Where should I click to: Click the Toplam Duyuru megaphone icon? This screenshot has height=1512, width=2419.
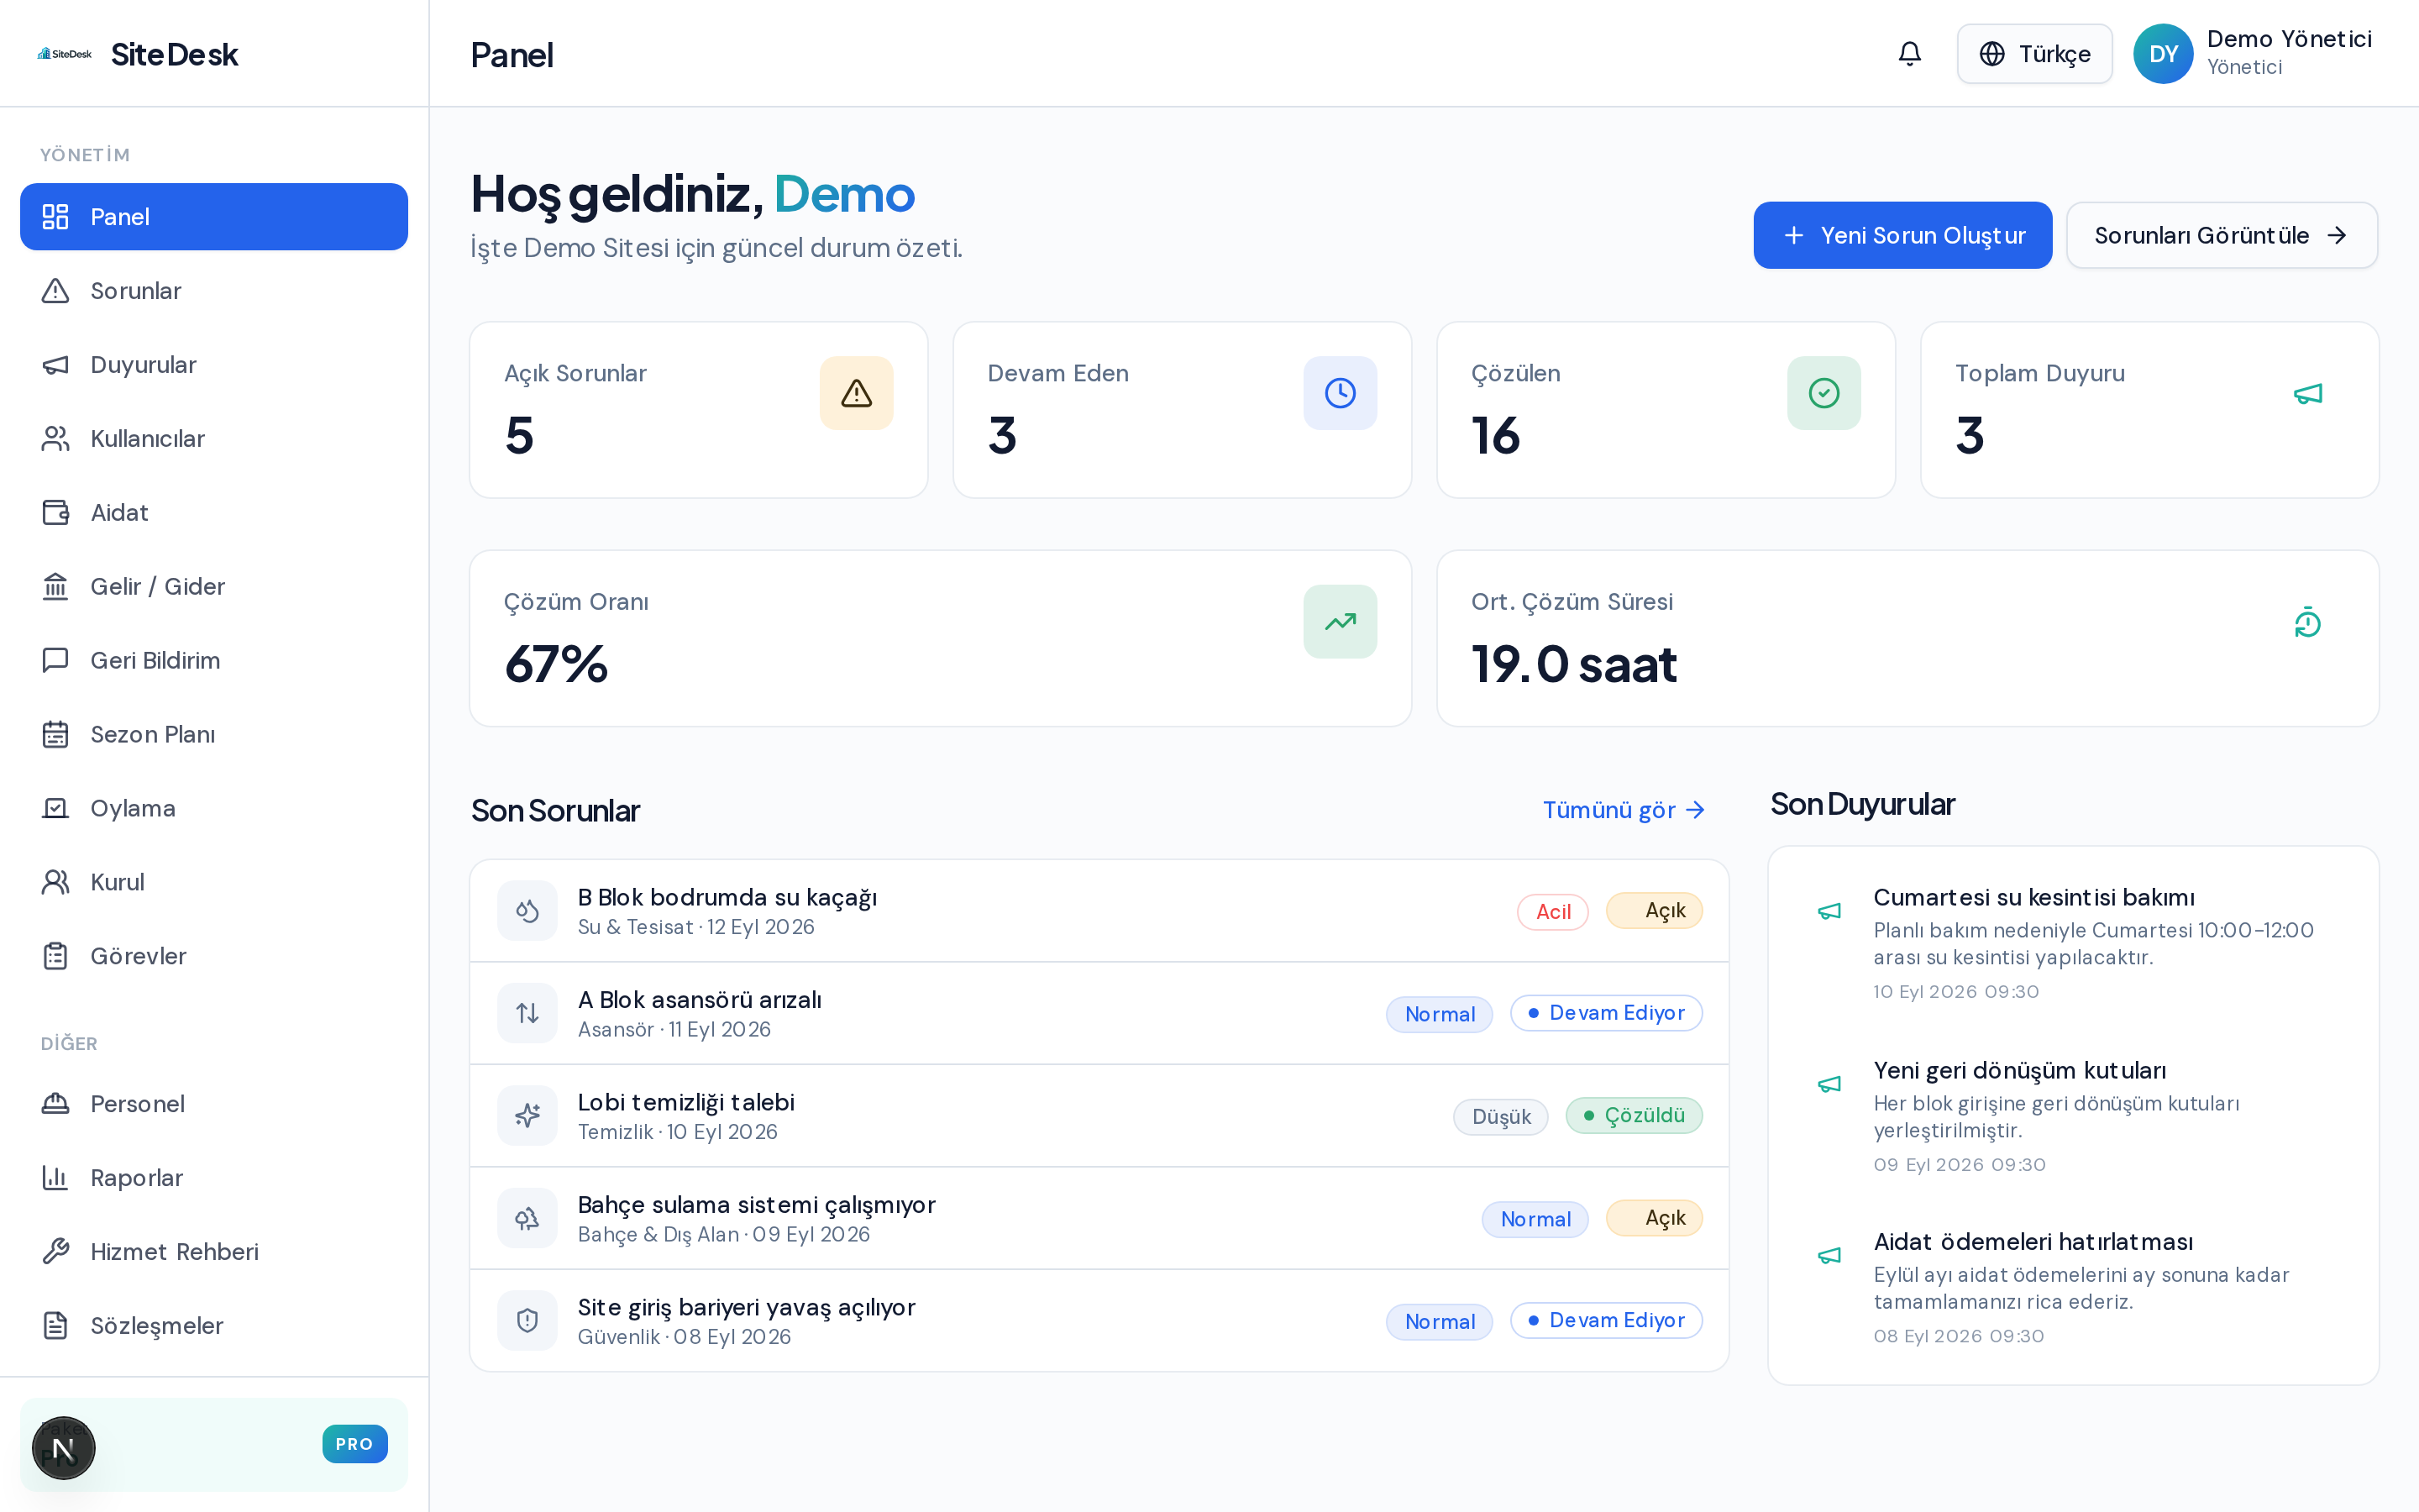point(2307,393)
